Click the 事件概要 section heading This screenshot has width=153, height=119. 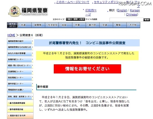[43, 87]
